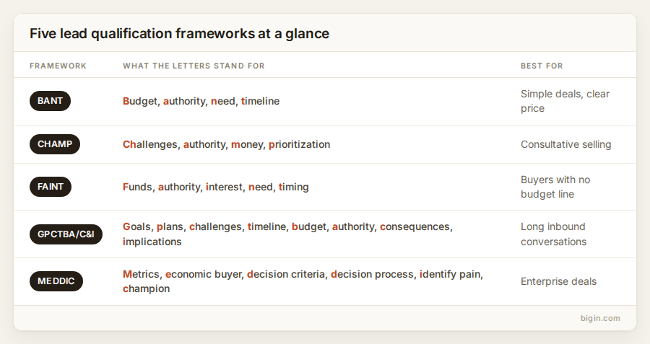The height and width of the screenshot is (344, 650).
Task: Click the CHAMP framework badge
Action: tap(55, 144)
